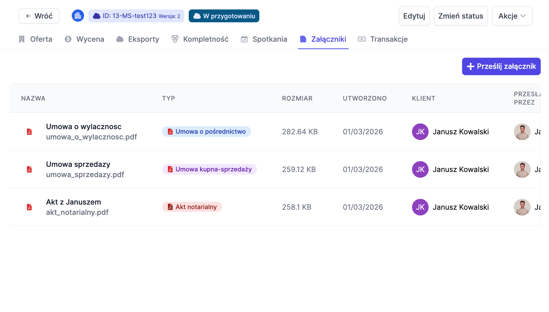This screenshot has height=312, width=549.
Task: Click PDF icon for umowa_o_wylacznosc.pdf row
Action: click(x=29, y=132)
